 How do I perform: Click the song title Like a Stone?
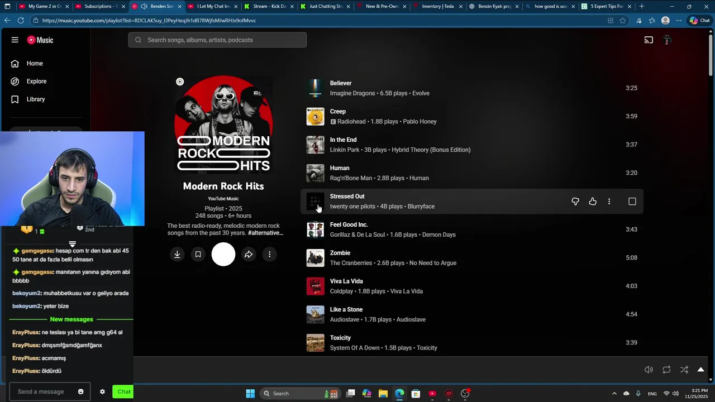346,310
